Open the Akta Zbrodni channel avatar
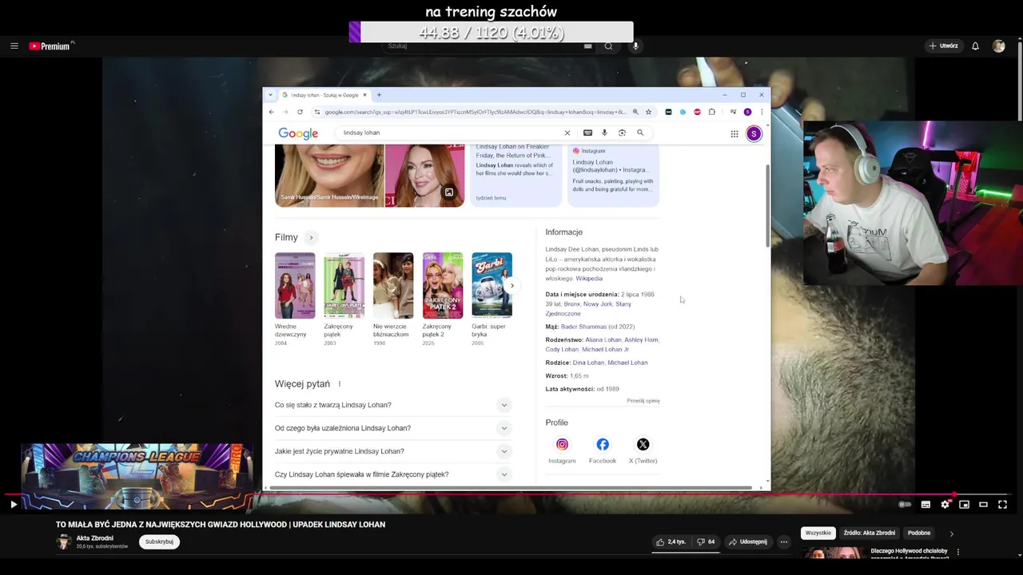1023x575 pixels. (63, 541)
